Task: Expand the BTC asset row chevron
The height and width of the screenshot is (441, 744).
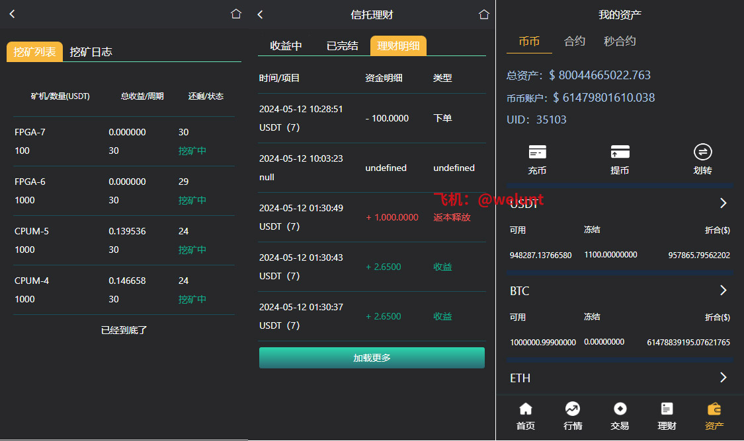Action: coord(723,290)
